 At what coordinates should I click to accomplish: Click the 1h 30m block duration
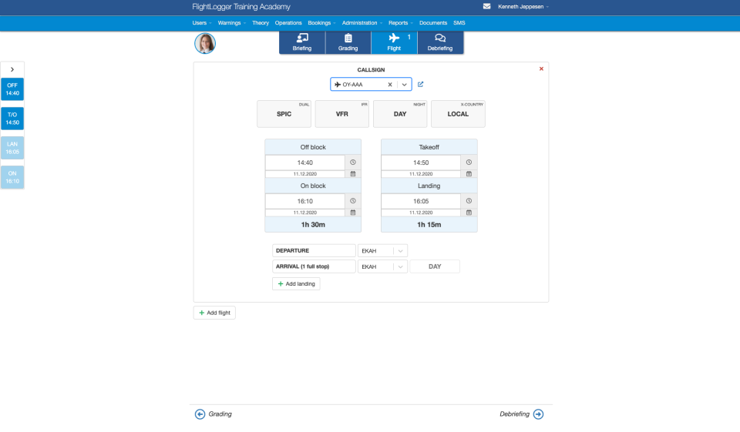[x=313, y=225]
